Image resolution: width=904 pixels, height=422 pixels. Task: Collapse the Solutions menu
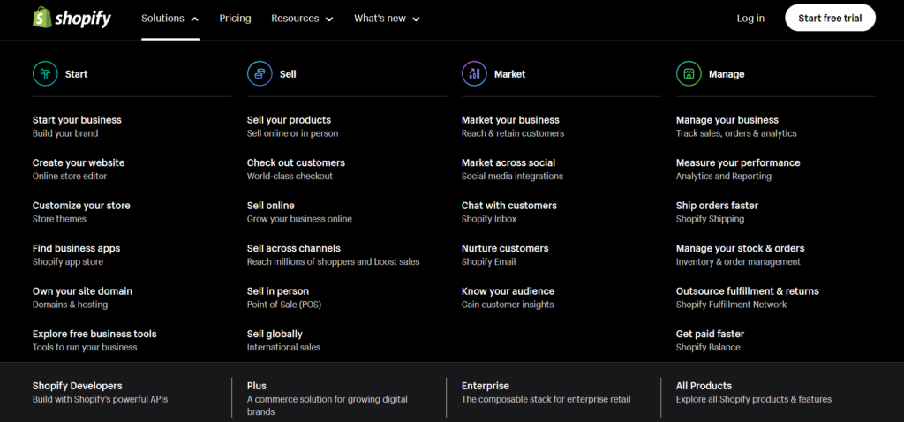pyautogui.click(x=170, y=19)
